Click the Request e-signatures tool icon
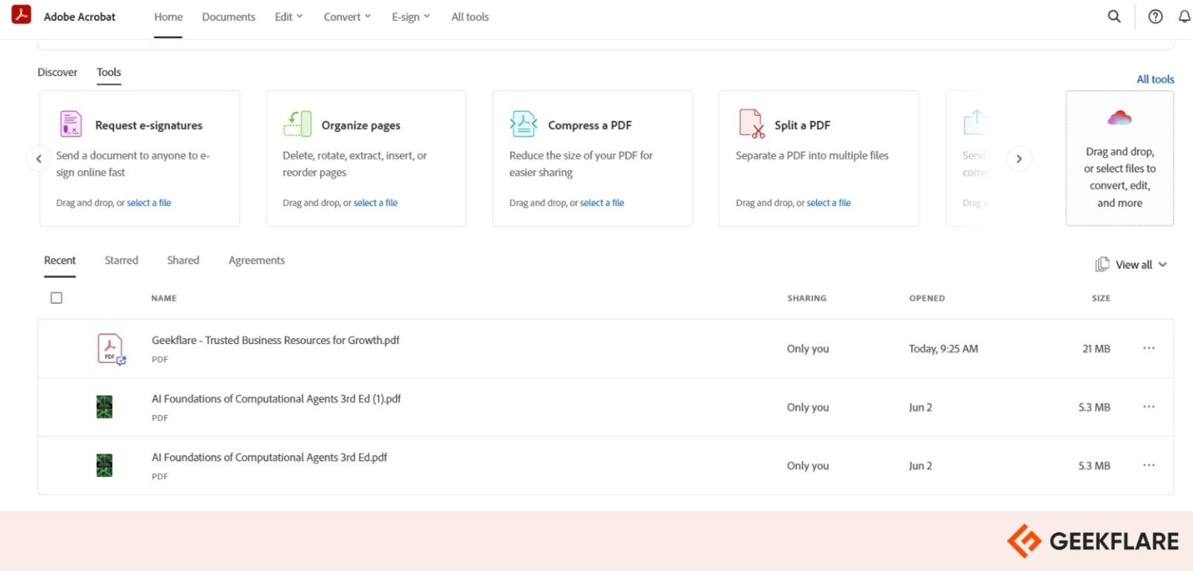The image size is (1193, 571). click(71, 124)
